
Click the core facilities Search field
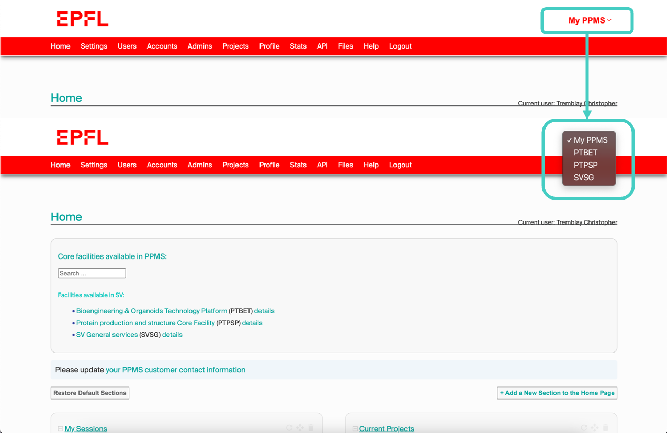(92, 273)
